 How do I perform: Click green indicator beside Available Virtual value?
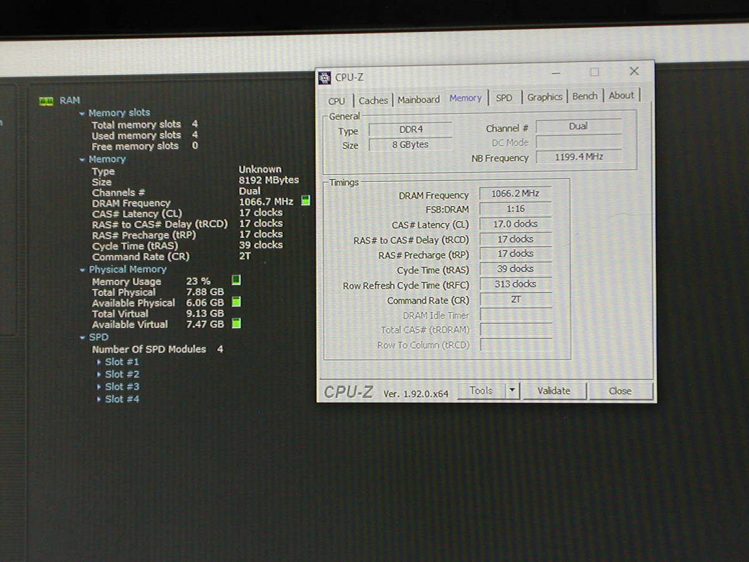pyautogui.click(x=236, y=323)
